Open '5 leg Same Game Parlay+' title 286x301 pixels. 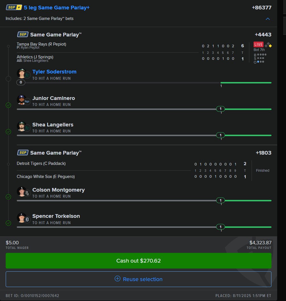coord(57,7)
